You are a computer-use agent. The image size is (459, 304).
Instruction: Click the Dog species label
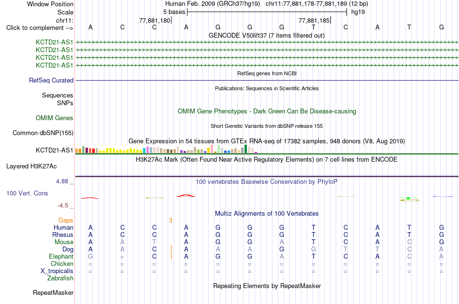(x=68, y=249)
